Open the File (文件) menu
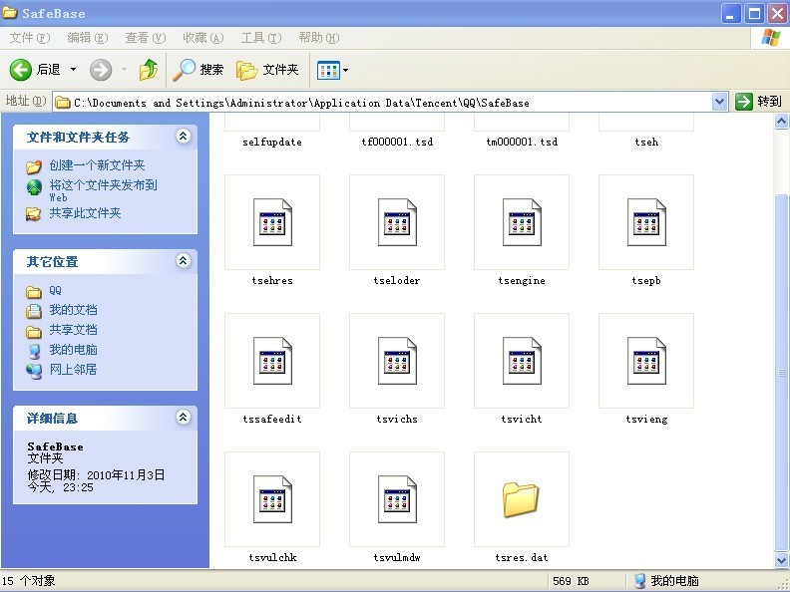This screenshot has height=592, width=790. click(x=29, y=38)
